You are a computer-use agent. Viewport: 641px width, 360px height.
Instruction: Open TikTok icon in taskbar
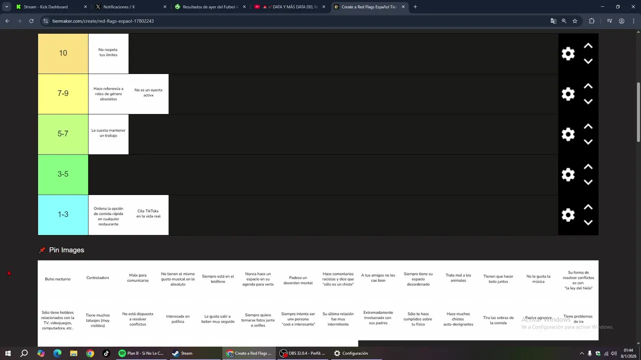(x=106, y=353)
